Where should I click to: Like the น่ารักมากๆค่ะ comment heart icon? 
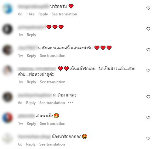pos(148,97)
